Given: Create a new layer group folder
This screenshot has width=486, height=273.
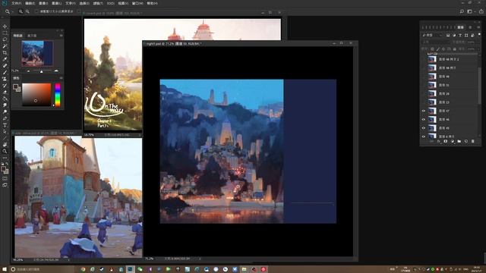Looking at the screenshot, I should click(459, 141).
